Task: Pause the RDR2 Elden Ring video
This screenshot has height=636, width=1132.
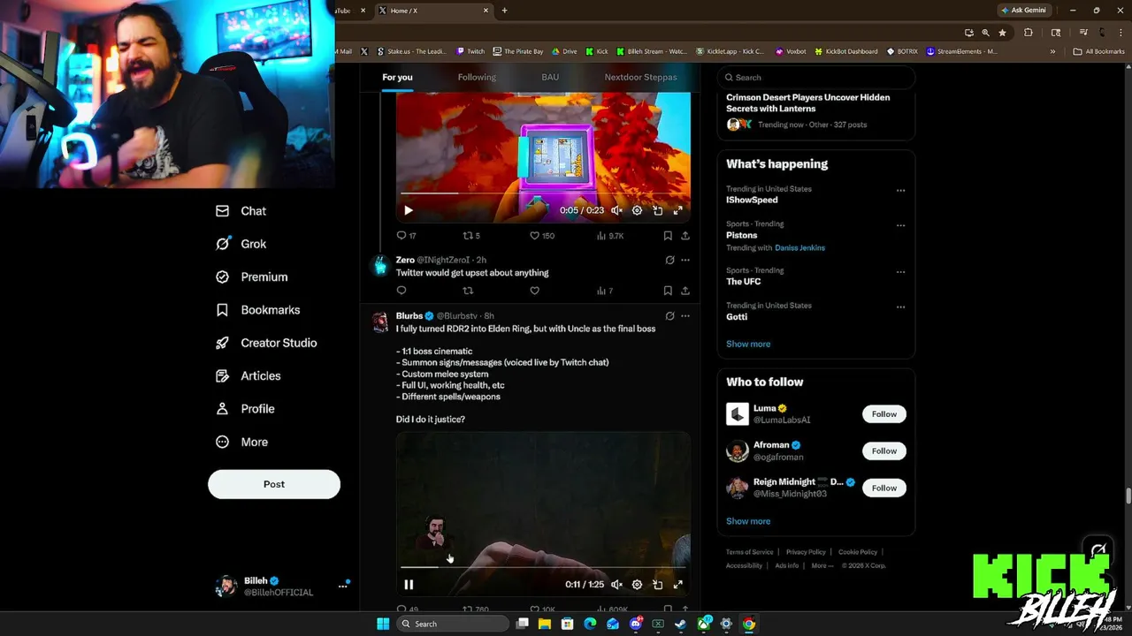Action: 408,584
